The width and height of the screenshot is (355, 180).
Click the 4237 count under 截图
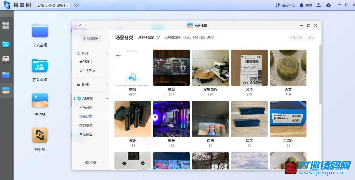(x=133, y=94)
